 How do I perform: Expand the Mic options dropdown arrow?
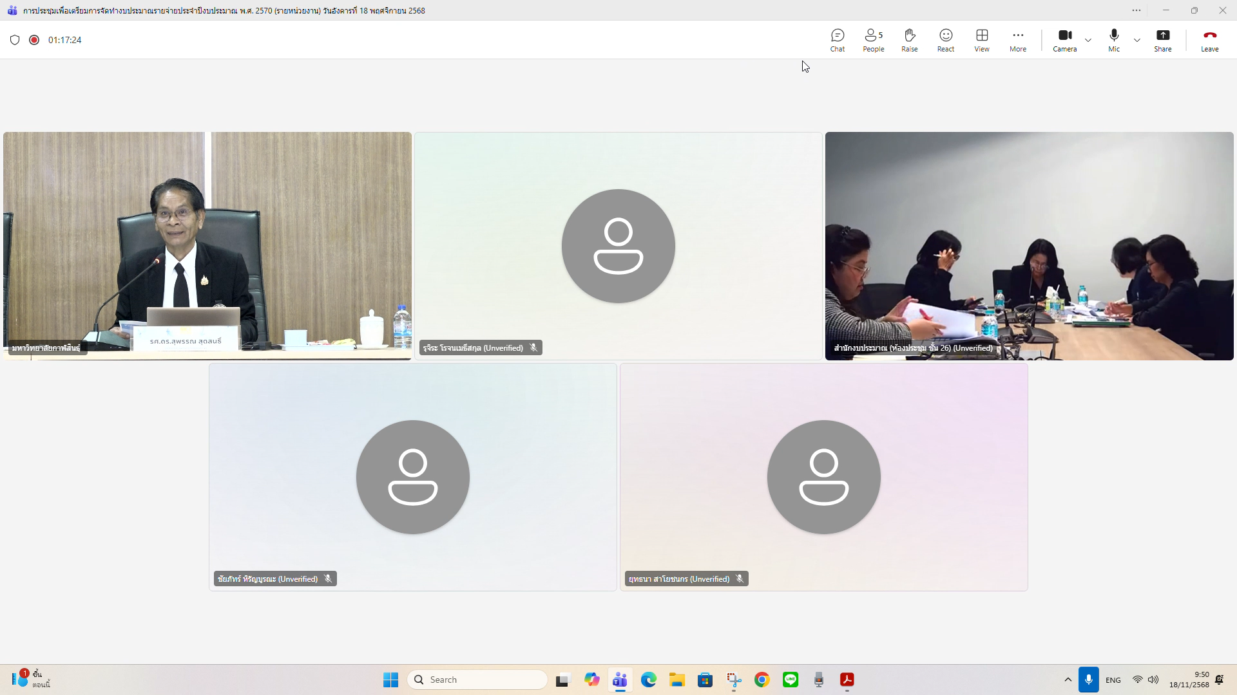[x=1137, y=40]
